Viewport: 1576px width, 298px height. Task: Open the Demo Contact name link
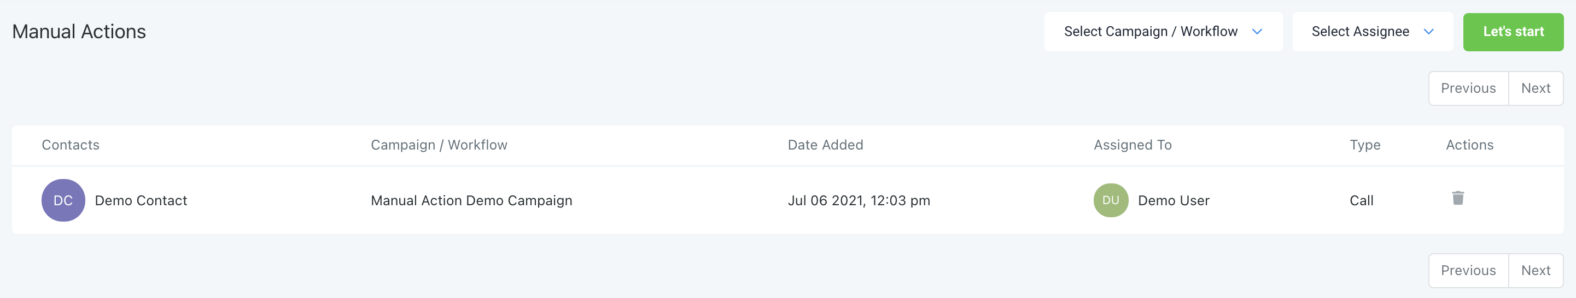(141, 201)
